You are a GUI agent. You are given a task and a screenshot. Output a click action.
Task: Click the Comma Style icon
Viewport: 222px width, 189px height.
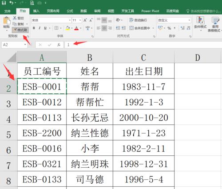[x=175, y=28]
